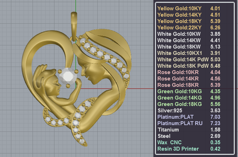
Task: Select the Resin 3D Printer row
Action: 189,149
